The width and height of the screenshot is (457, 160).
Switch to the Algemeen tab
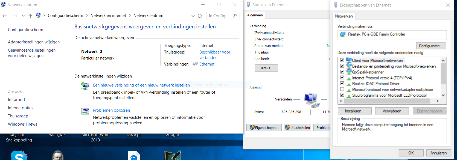coord(255,15)
